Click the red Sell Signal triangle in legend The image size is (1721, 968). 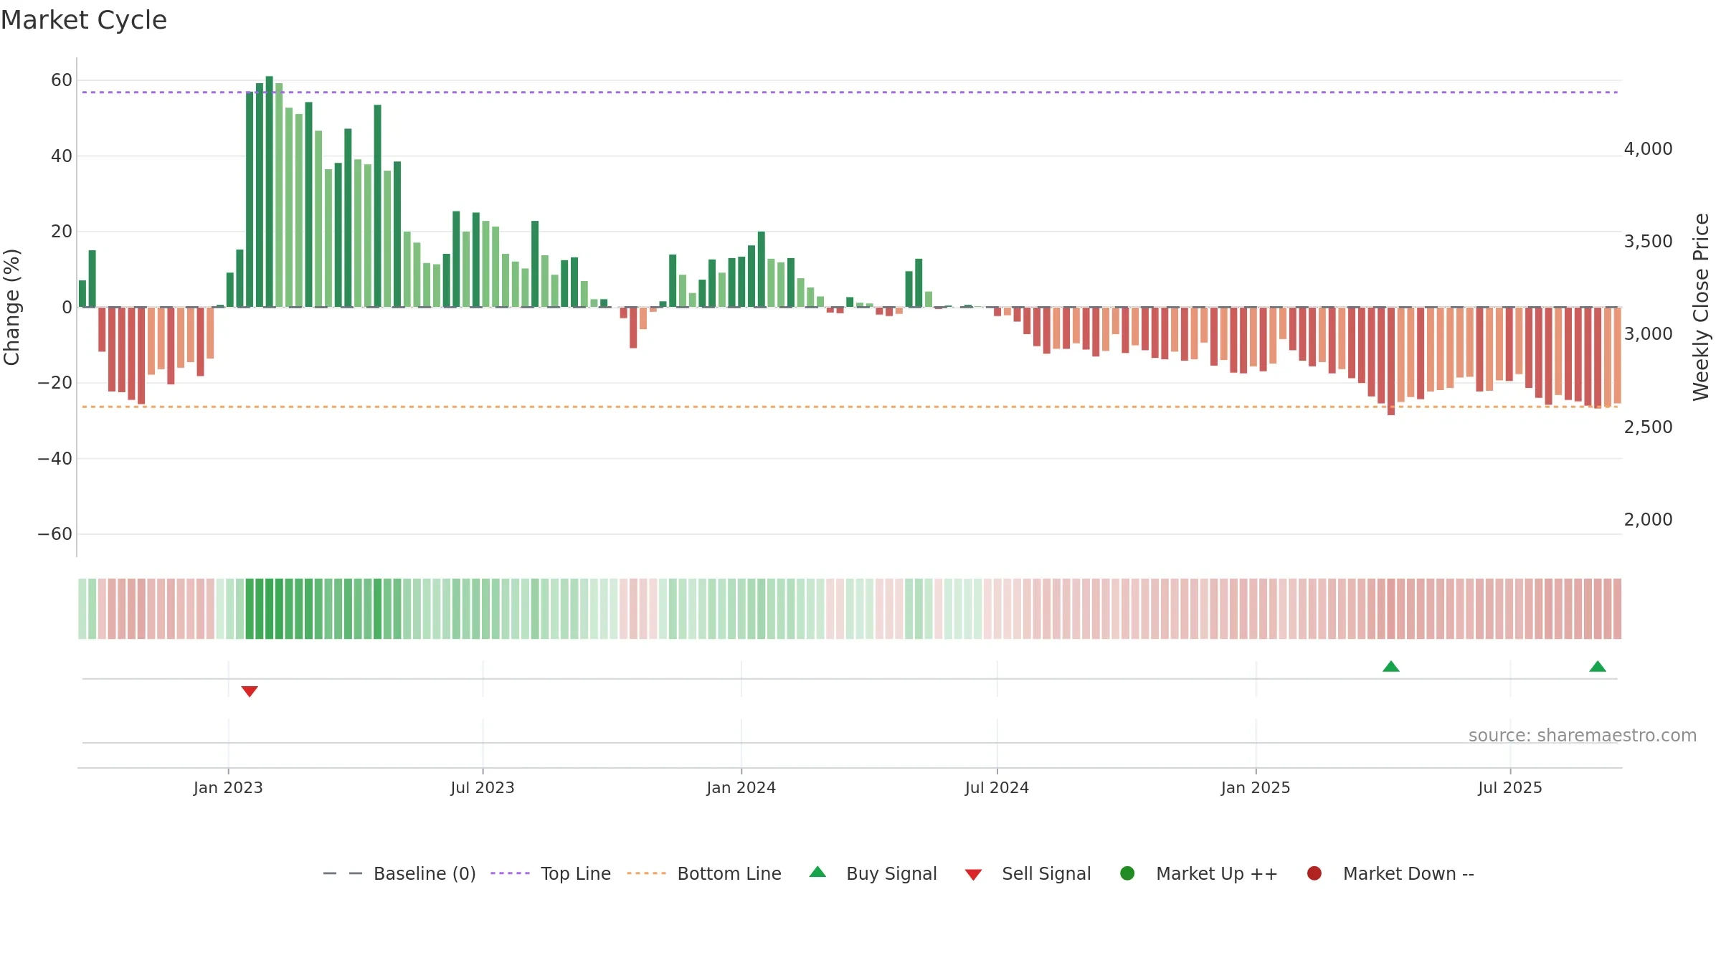pyautogui.click(x=973, y=875)
